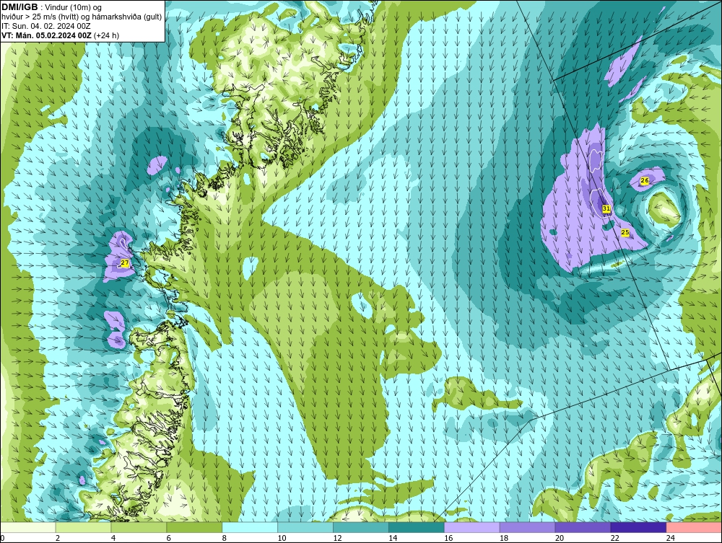Click the scale value 14
This screenshot has height=543, width=722.
click(393, 538)
